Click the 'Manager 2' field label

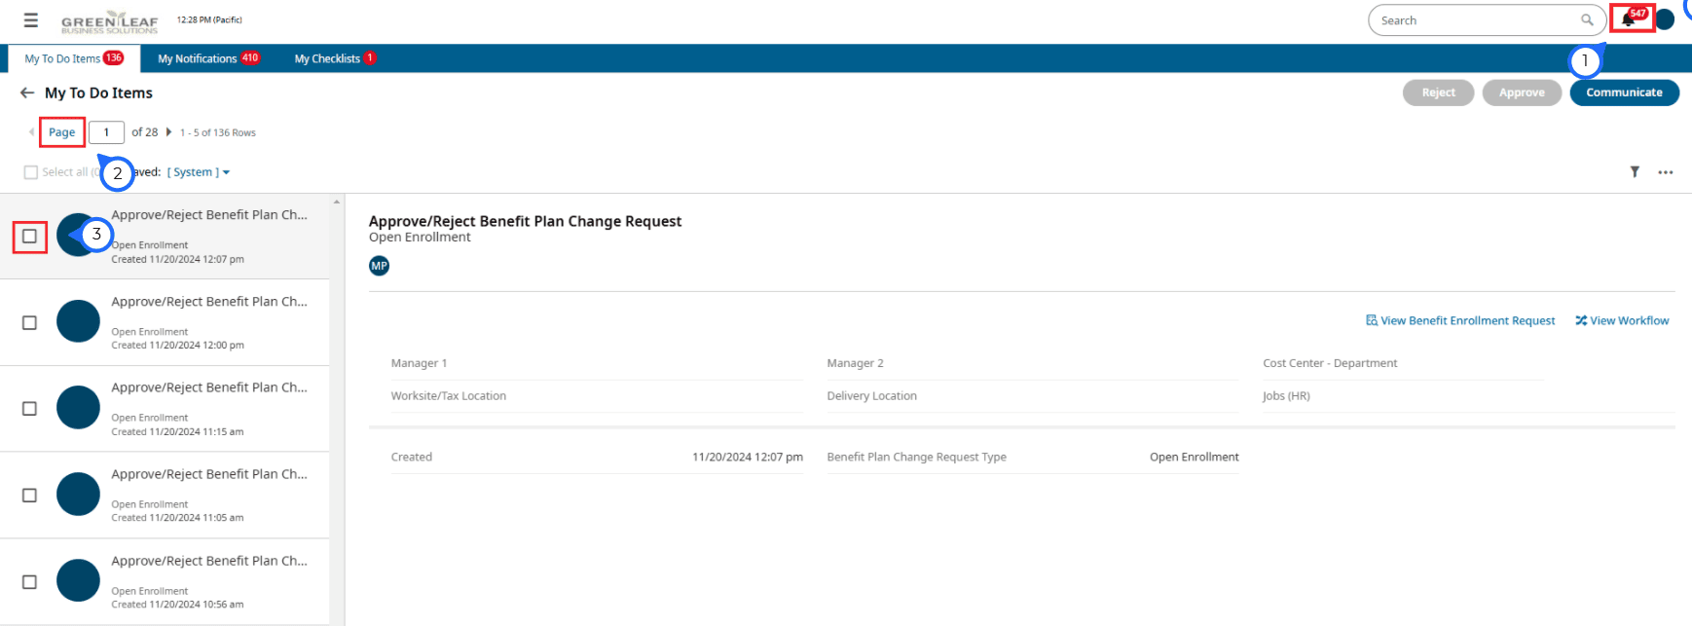point(855,363)
